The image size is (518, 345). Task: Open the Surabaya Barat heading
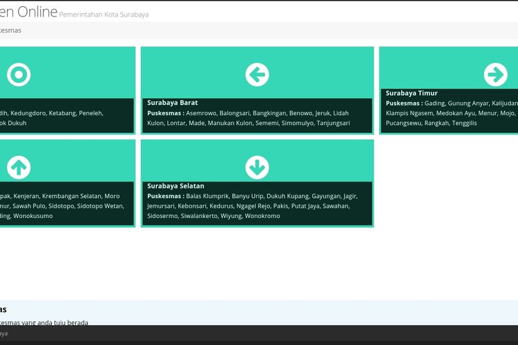point(172,103)
